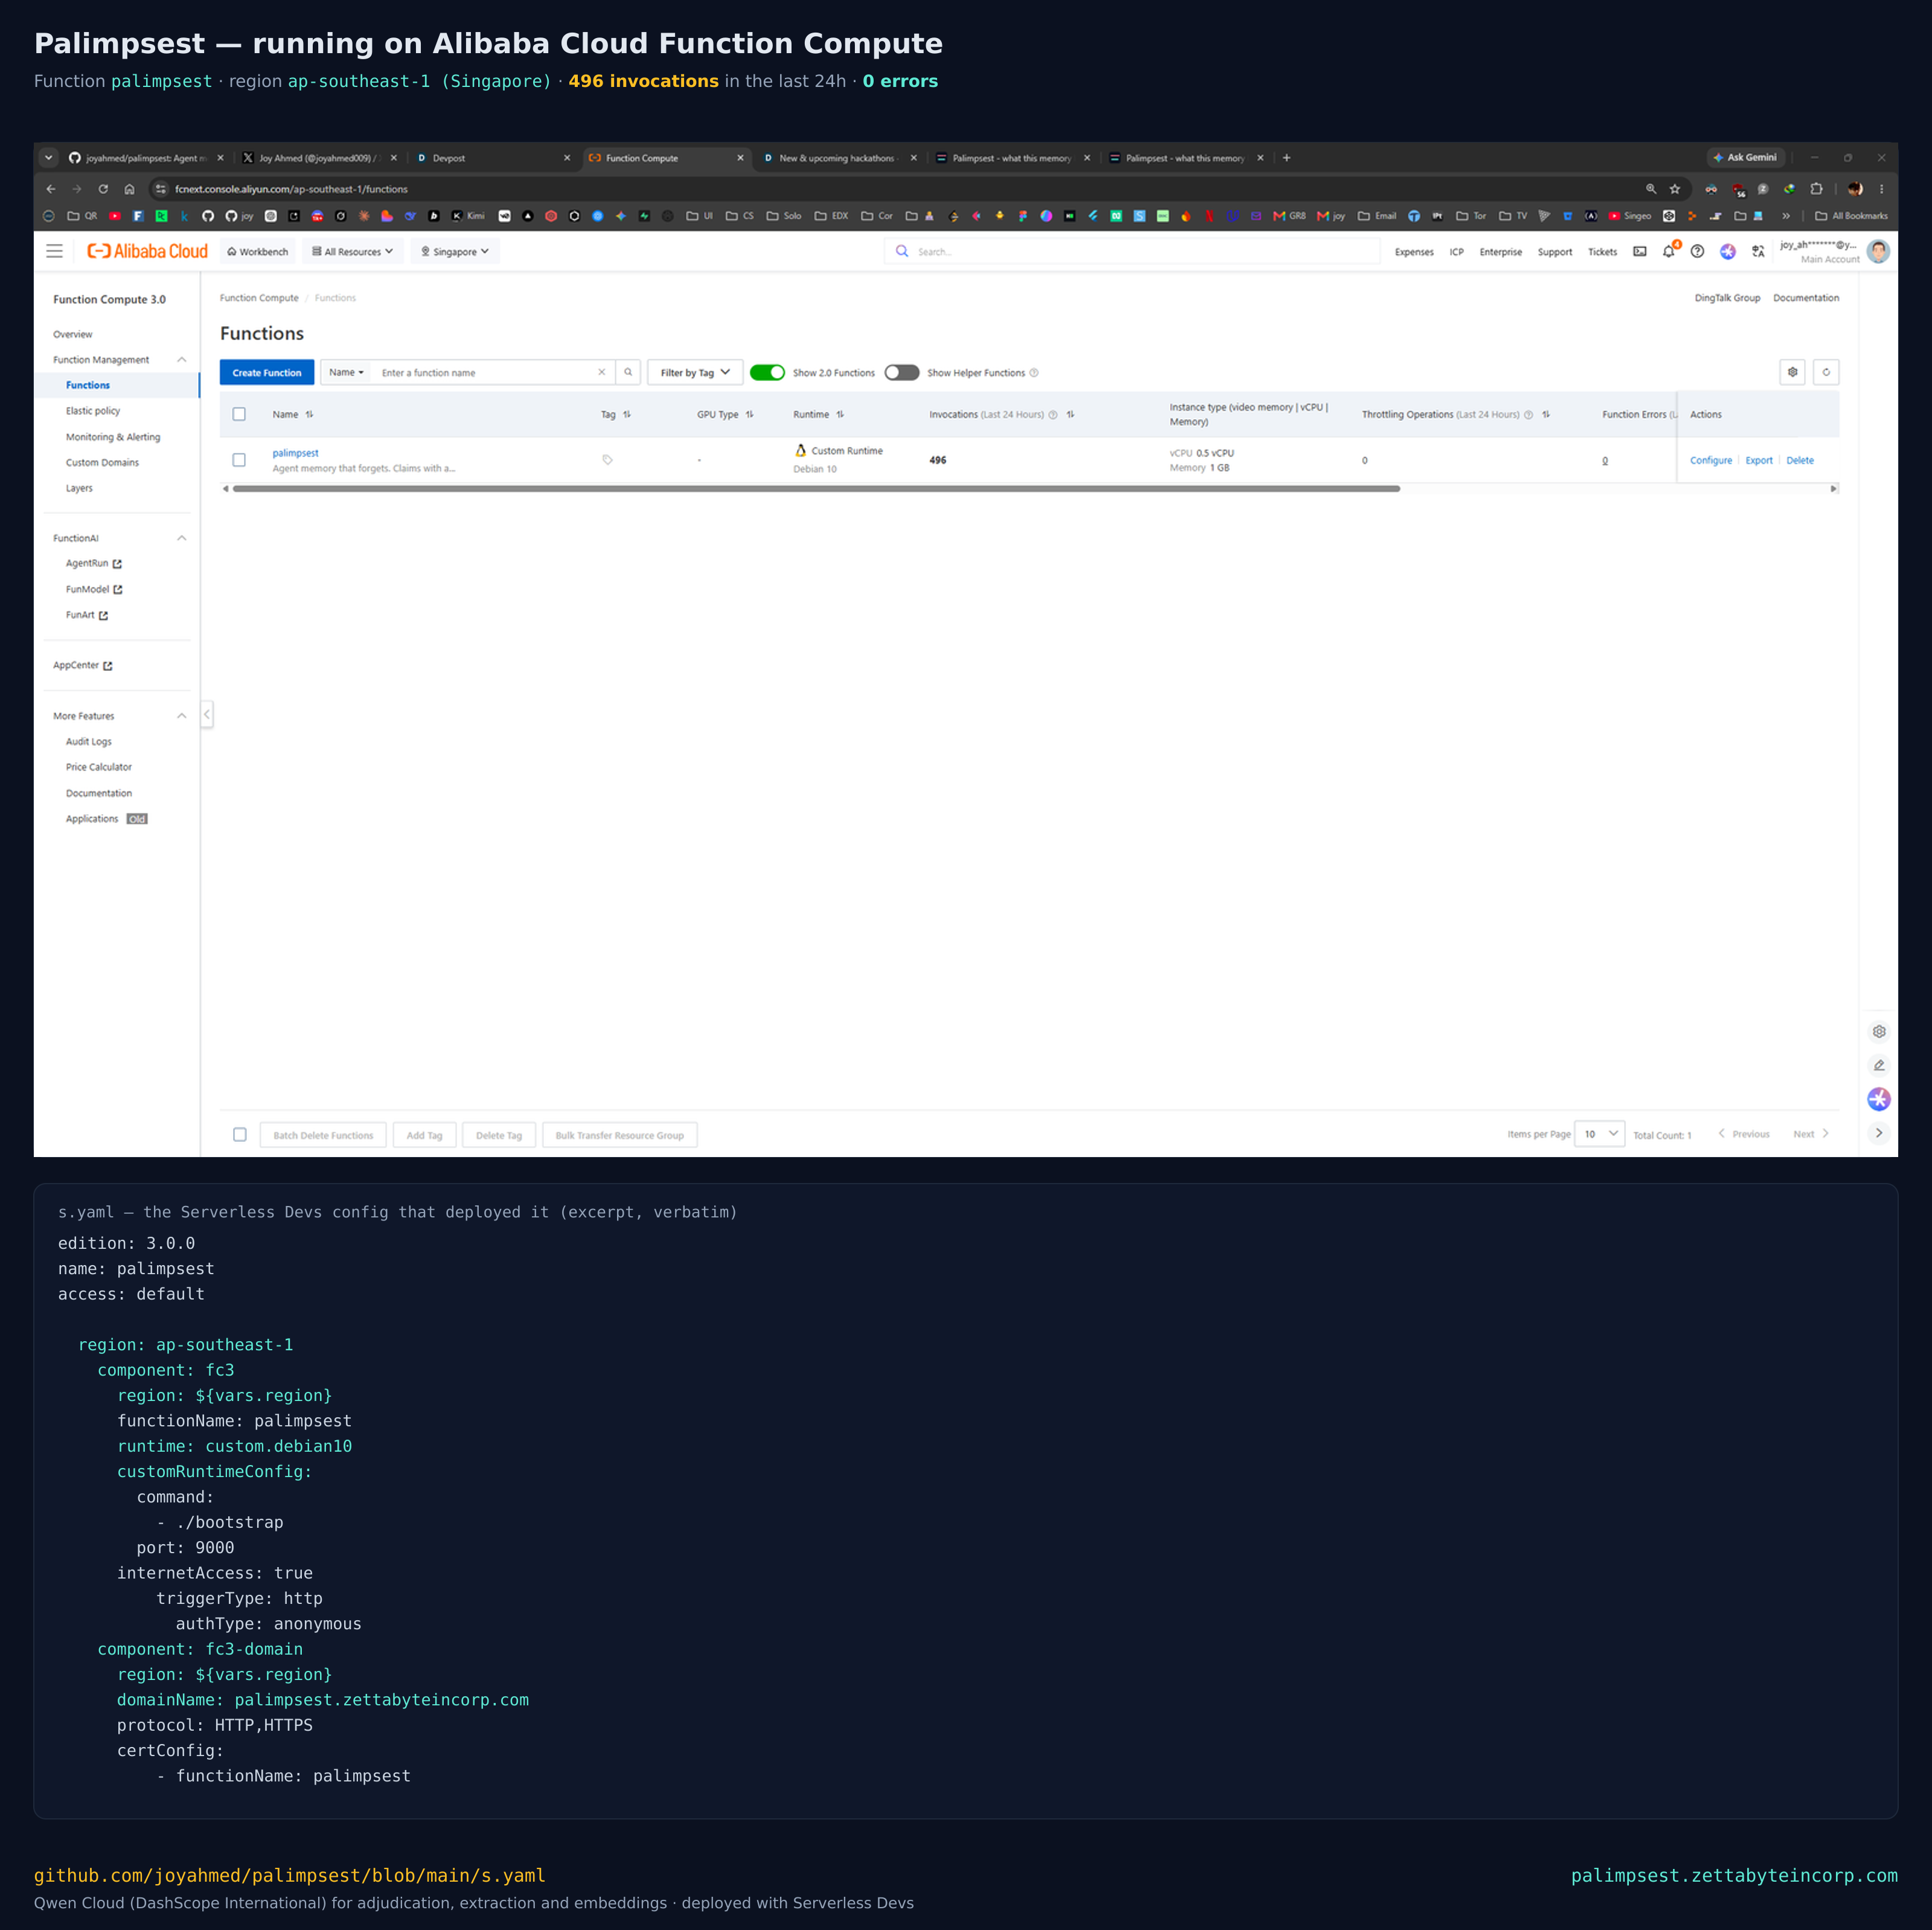Image resolution: width=1932 pixels, height=1930 pixels.
Task: Open the AI assistant icon in header
Action: click(x=1727, y=251)
